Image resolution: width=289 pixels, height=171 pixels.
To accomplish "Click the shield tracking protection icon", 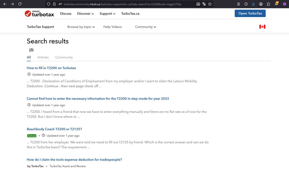I will point(49,4).
